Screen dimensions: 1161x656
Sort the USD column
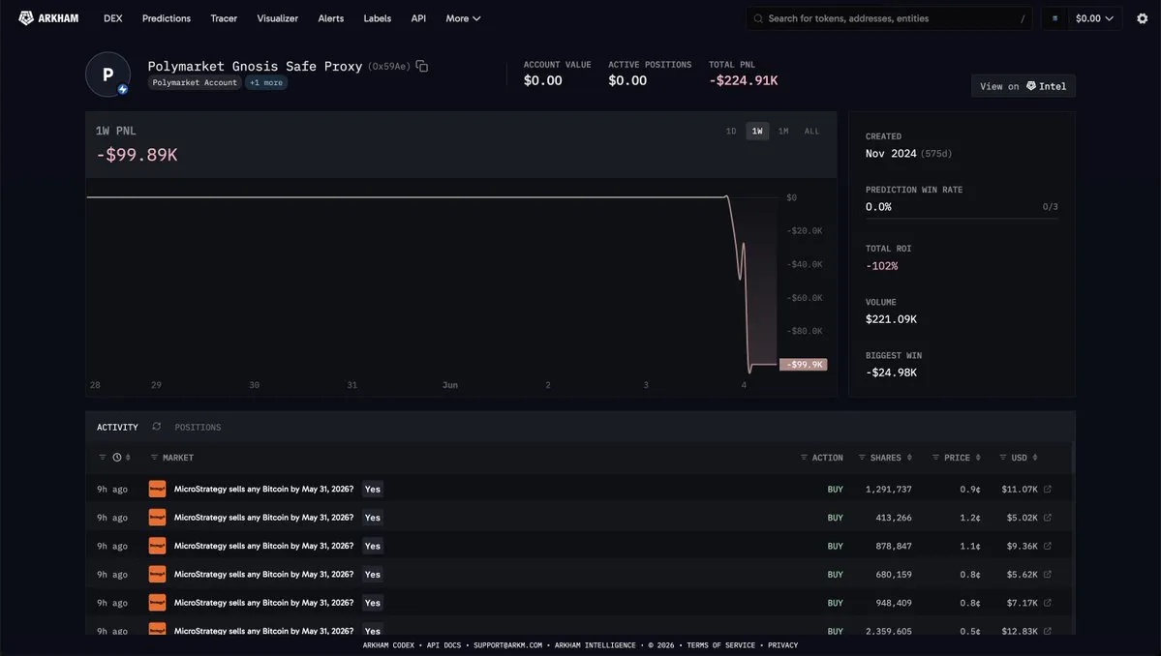click(x=1035, y=457)
